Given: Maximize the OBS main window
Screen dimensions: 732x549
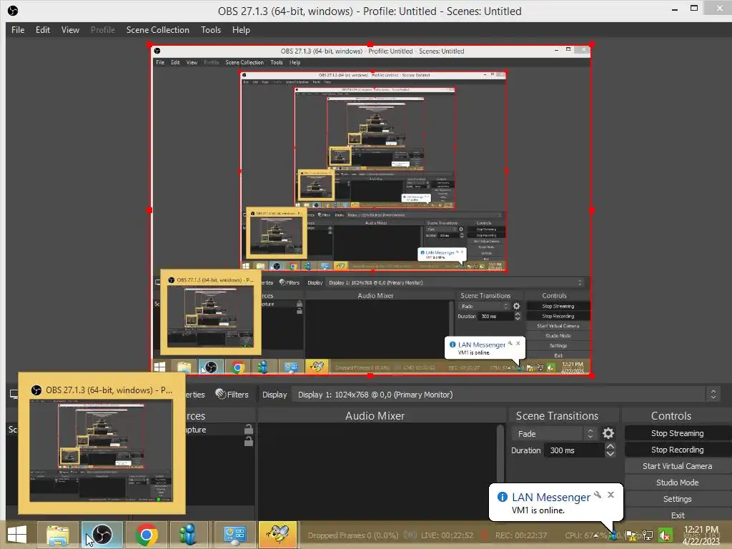Looking at the screenshot, I should (x=694, y=9).
